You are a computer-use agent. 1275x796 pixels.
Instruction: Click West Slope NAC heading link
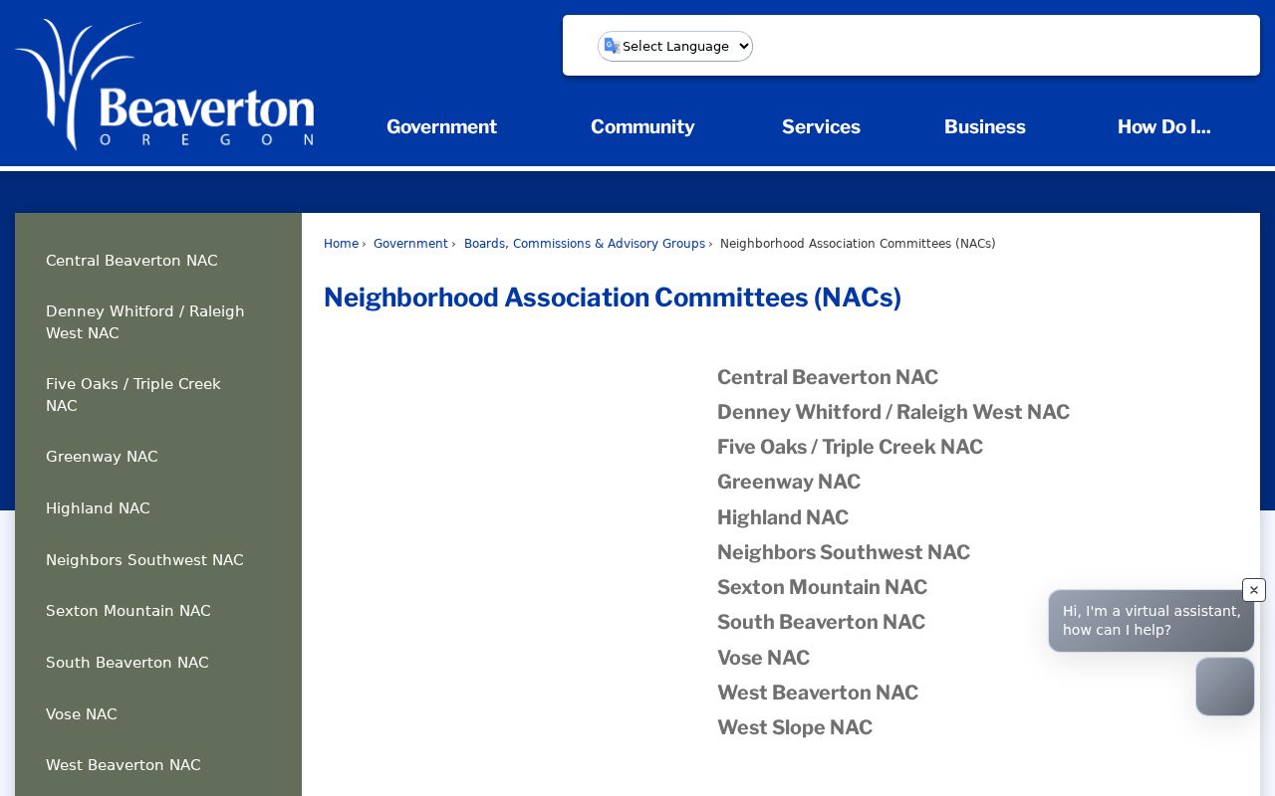pyautogui.click(x=795, y=727)
